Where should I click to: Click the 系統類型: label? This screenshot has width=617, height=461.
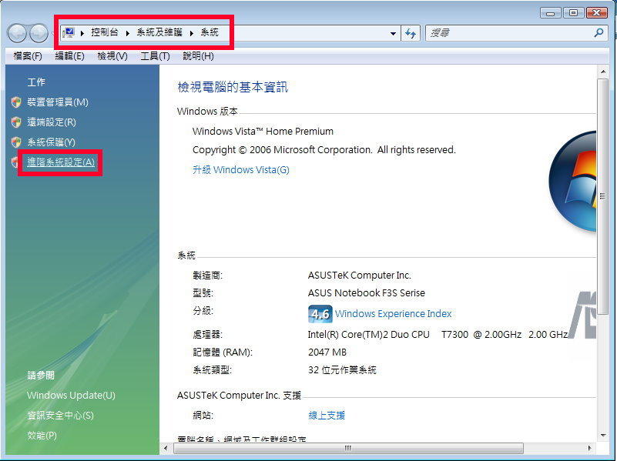212,370
